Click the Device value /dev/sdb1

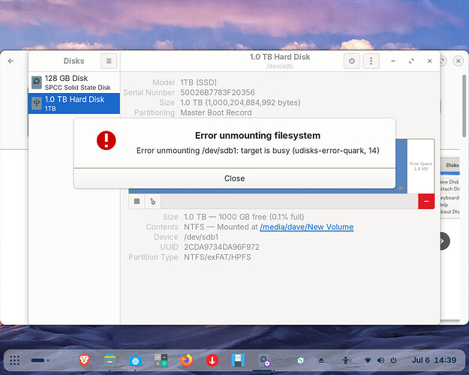(201, 237)
